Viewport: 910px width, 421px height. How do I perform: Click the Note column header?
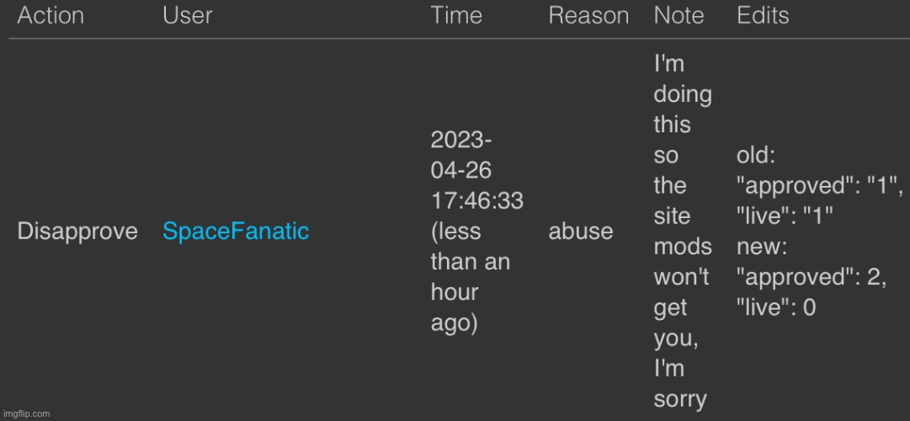pyautogui.click(x=679, y=15)
